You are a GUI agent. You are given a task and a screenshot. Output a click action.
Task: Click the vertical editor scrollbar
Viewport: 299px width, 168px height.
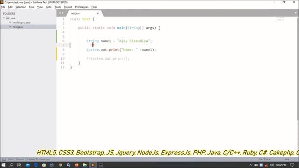click(x=298, y=69)
